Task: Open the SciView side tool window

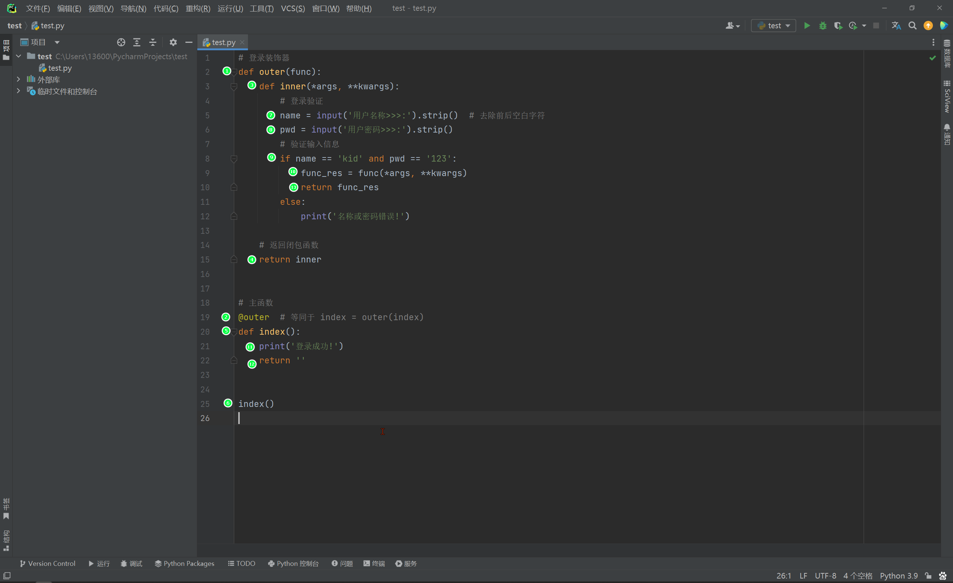Action: click(x=947, y=96)
